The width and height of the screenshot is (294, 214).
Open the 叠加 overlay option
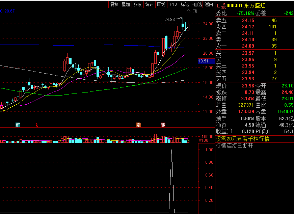(x=126, y=4)
